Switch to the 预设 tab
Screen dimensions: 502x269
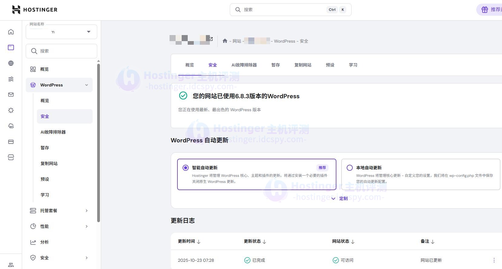[330, 65]
